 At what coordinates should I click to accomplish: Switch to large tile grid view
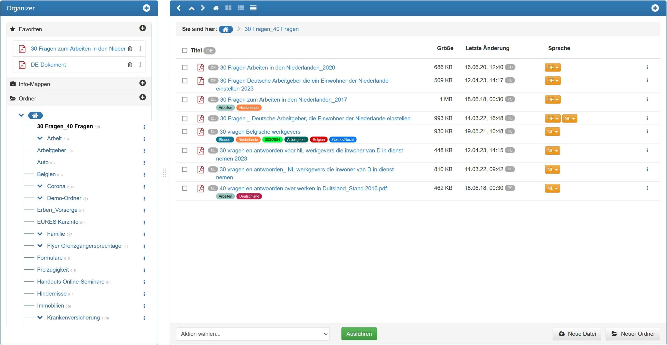(228, 8)
